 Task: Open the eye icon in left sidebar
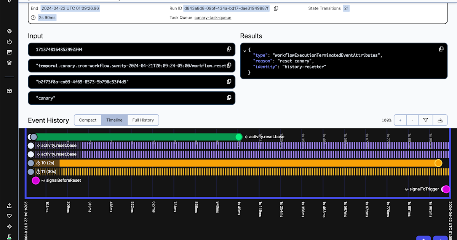coord(10,31)
